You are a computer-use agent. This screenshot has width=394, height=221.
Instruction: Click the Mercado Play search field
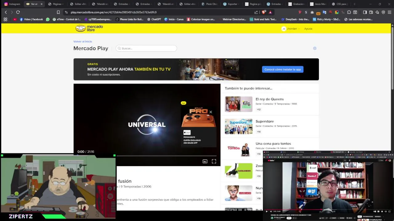click(x=146, y=48)
